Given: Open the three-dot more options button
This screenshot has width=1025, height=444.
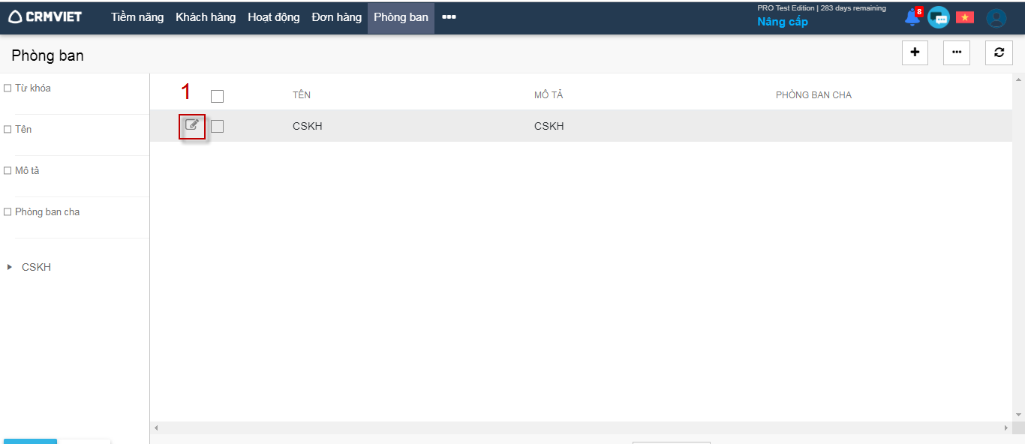Looking at the screenshot, I should point(956,52).
